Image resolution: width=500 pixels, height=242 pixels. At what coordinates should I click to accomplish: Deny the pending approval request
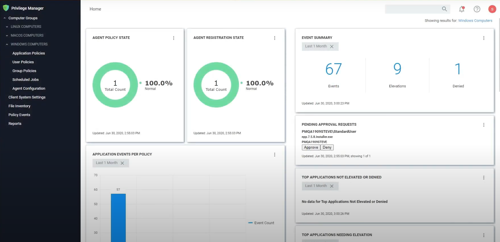pos(327,148)
